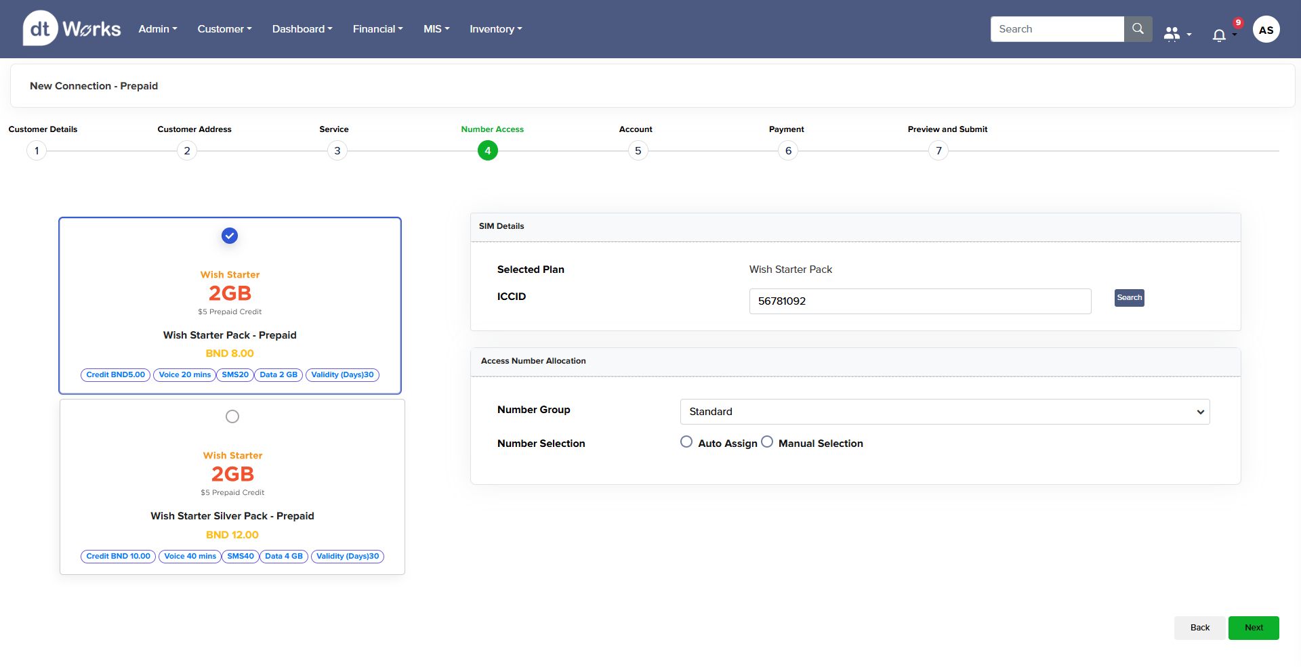
Task: Click the Payment step label
Action: coord(787,129)
